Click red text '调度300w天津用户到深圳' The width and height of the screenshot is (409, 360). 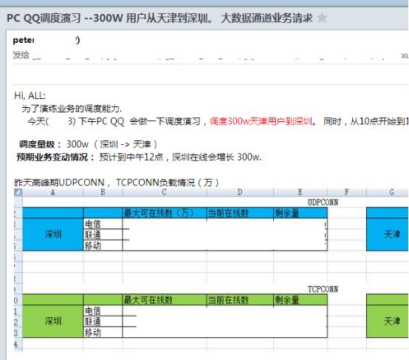pos(261,121)
